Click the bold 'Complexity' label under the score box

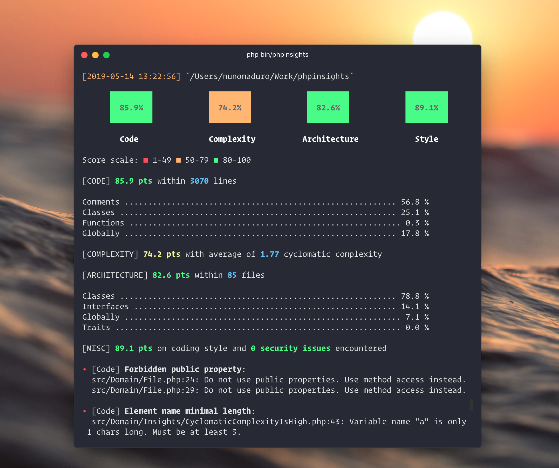(x=232, y=139)
